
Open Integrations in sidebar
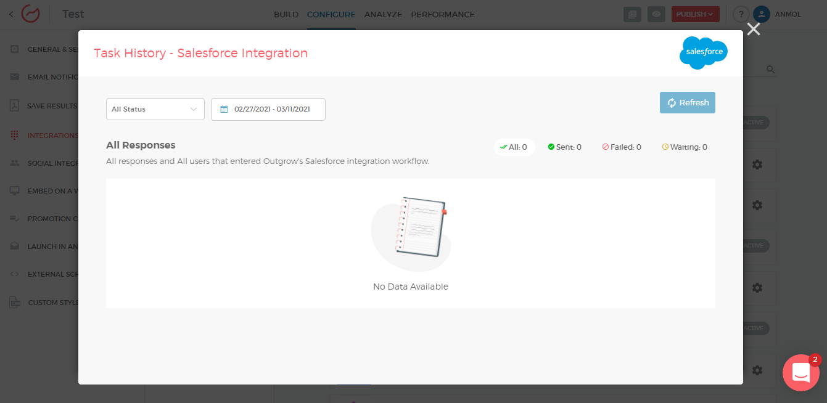(x=44, y=136)
